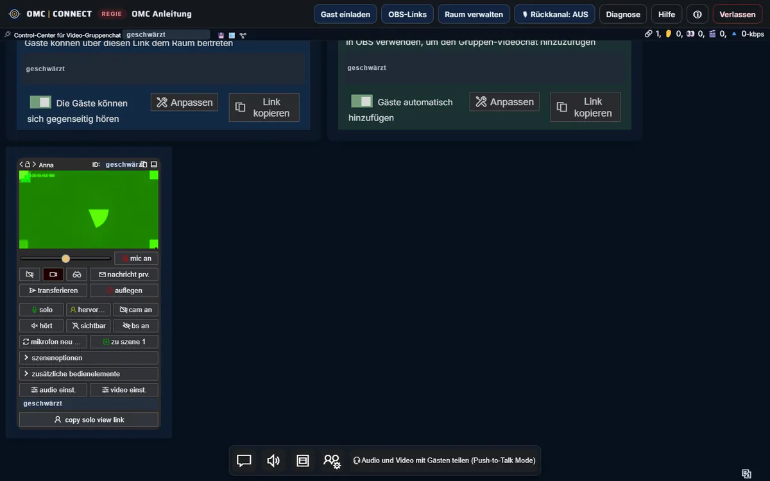770x481 pixels.
Task: Click the binoculars icon for Anna
Action: point(77,274)
